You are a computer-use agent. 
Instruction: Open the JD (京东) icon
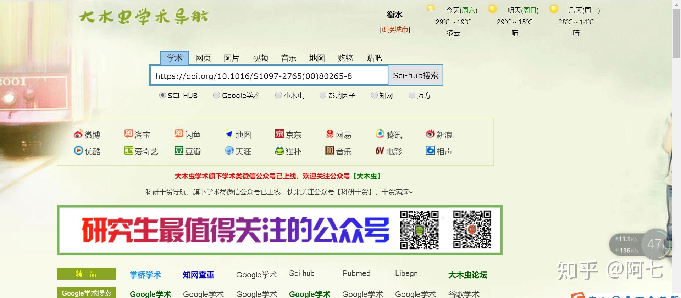coord(279,134)
